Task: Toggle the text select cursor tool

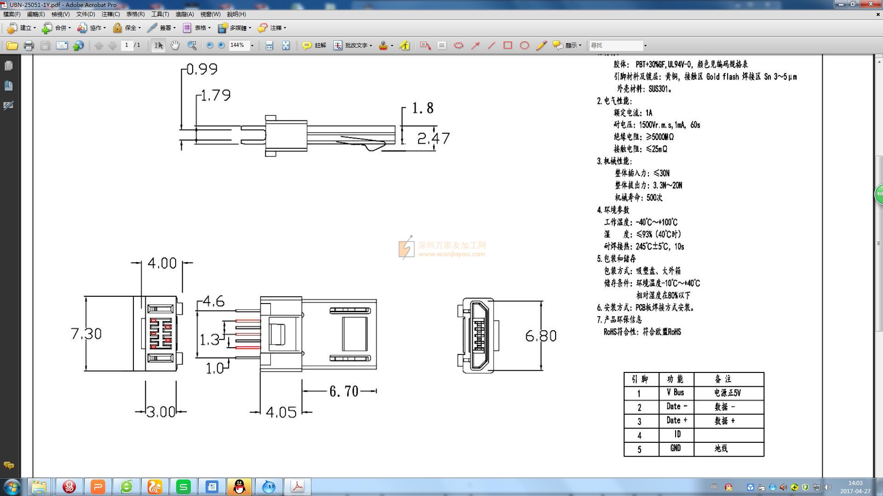Action: point(158,45)
